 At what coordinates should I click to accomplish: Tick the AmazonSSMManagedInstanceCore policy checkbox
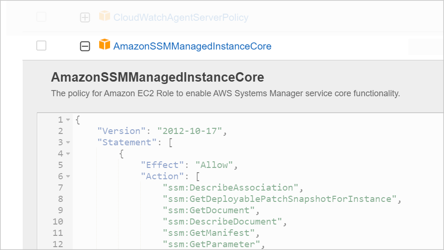[42, 46]
